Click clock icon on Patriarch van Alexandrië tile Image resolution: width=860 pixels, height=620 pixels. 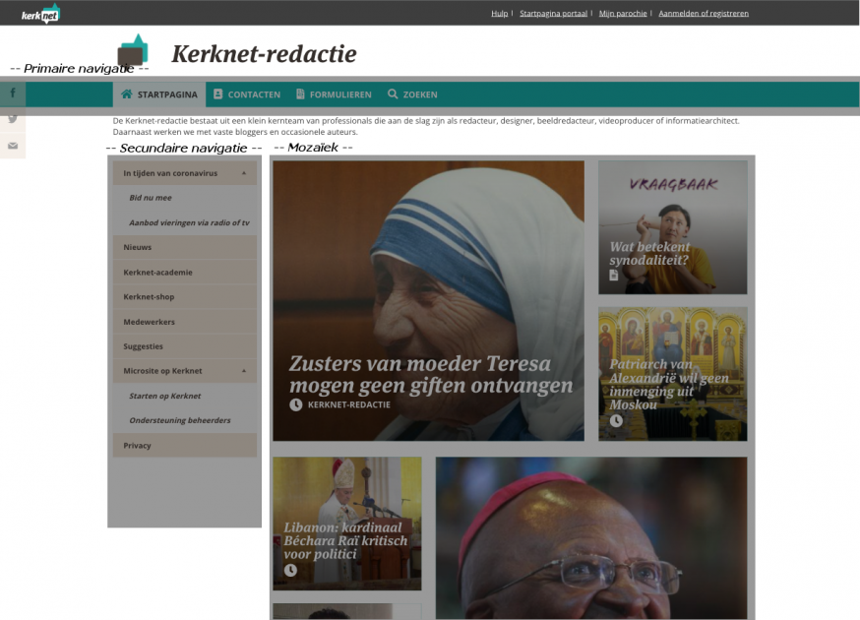[616, 421]
